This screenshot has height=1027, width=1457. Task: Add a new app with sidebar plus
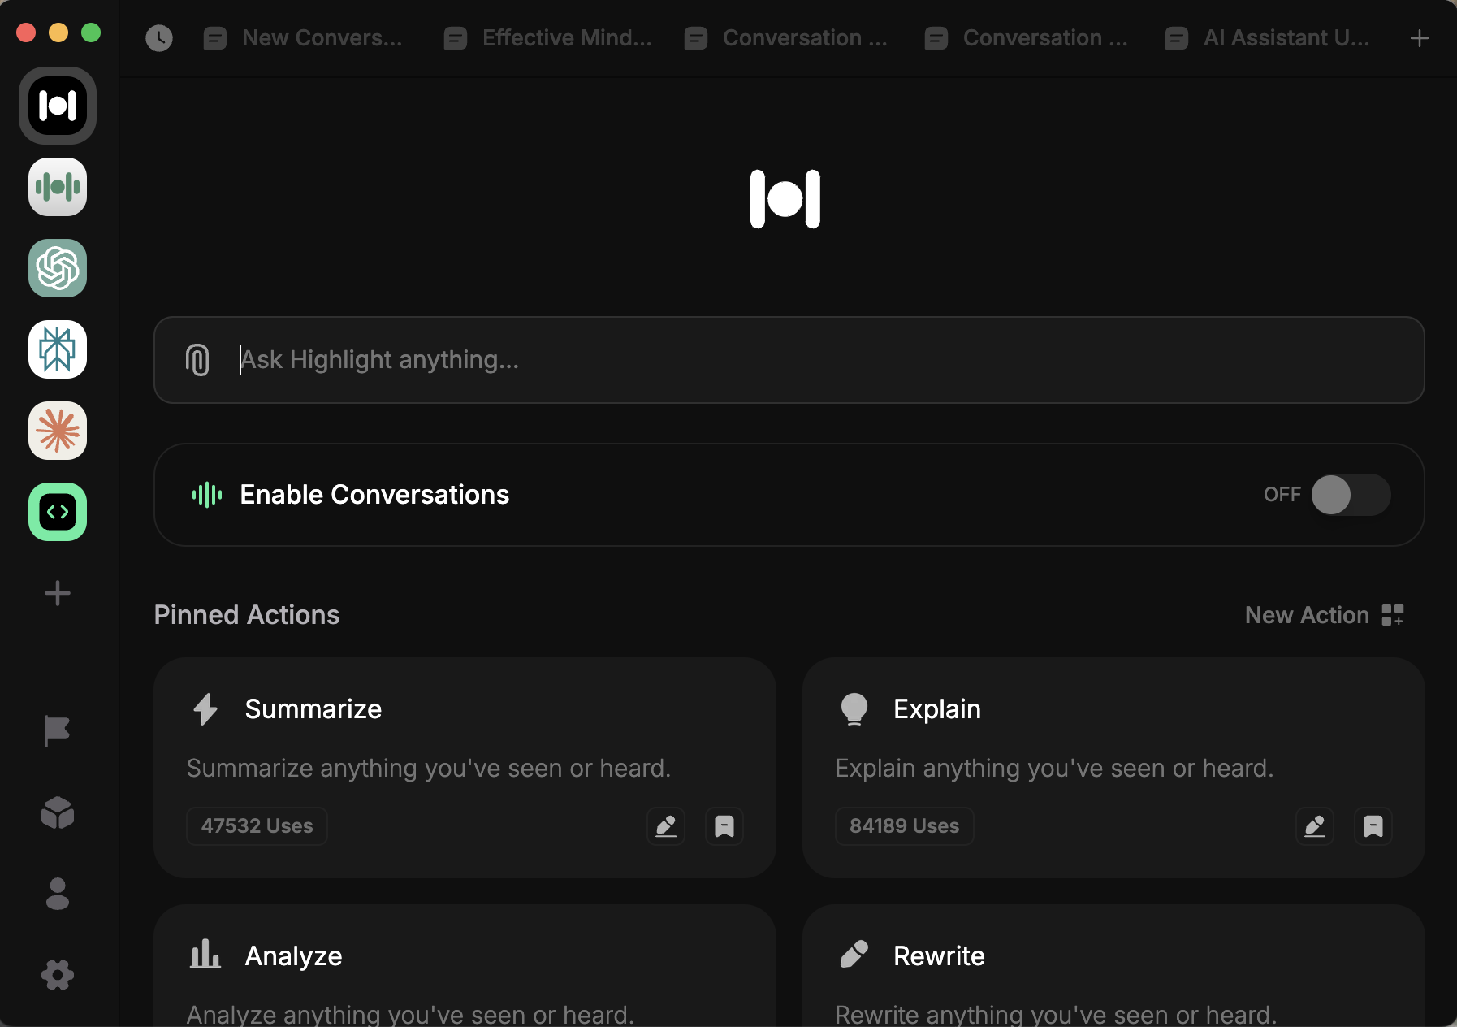point(58,593)
